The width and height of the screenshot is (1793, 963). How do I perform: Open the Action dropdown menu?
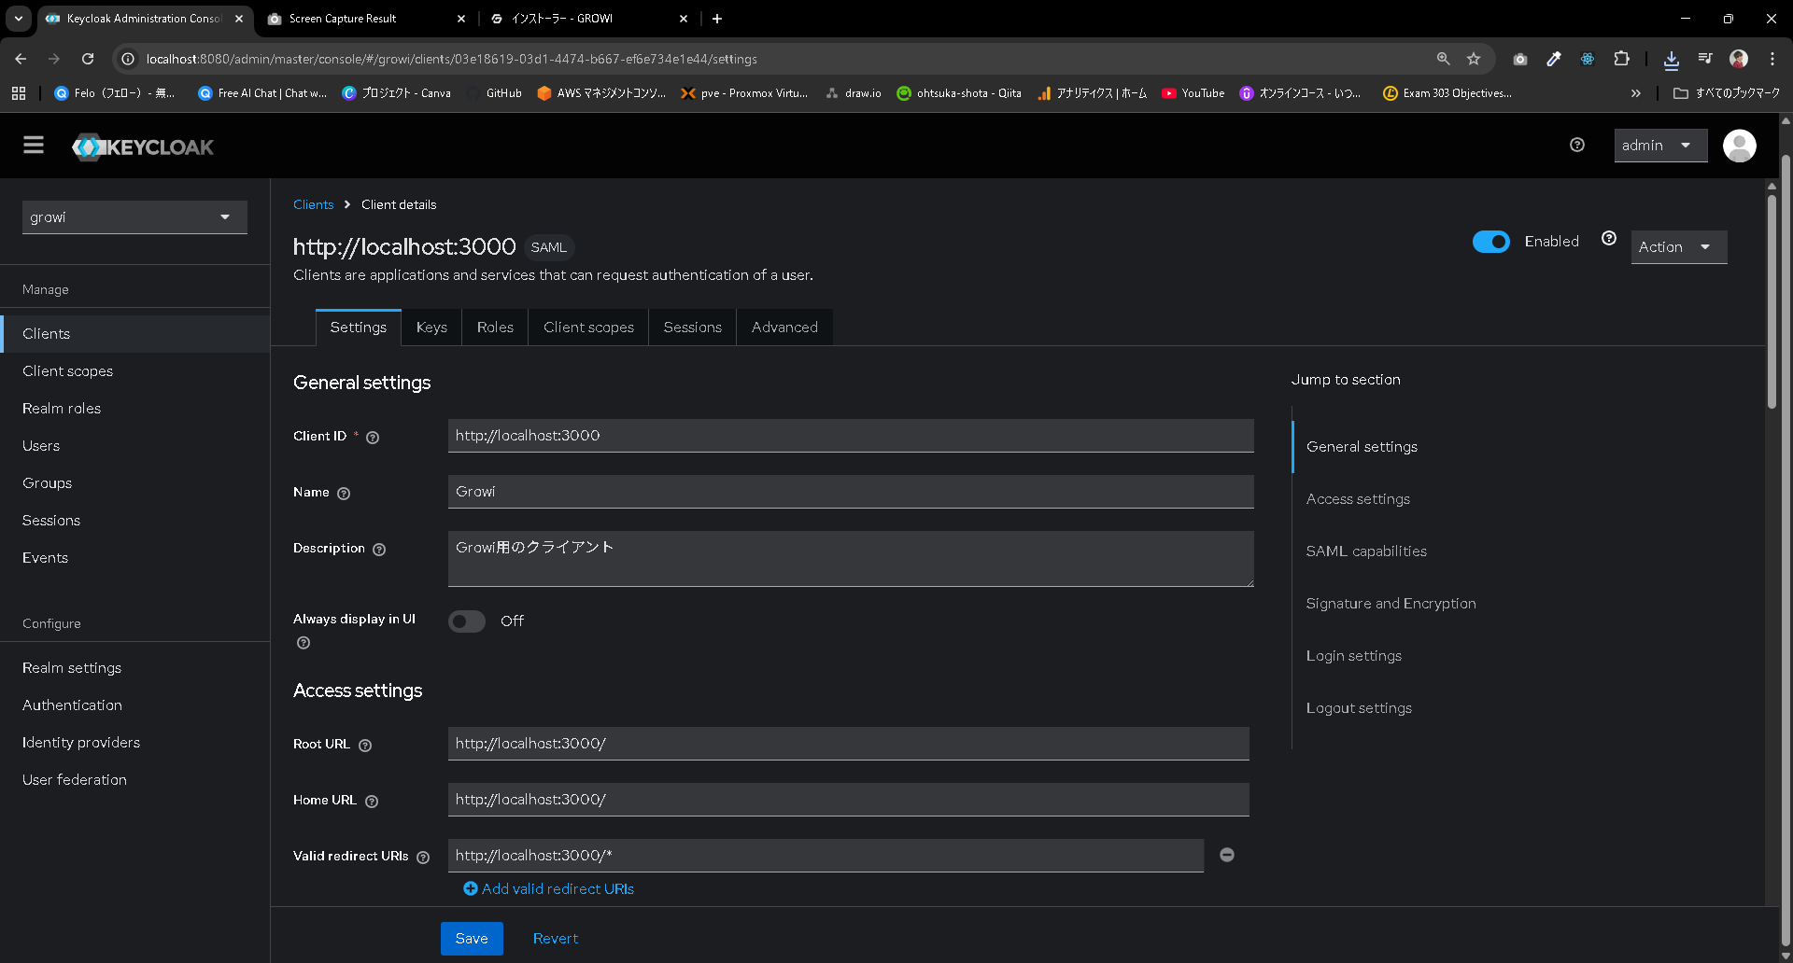pos(1678,247)
